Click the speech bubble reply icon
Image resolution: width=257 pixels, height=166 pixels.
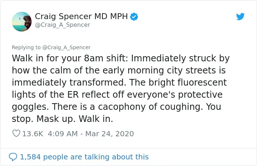point(13,157)
